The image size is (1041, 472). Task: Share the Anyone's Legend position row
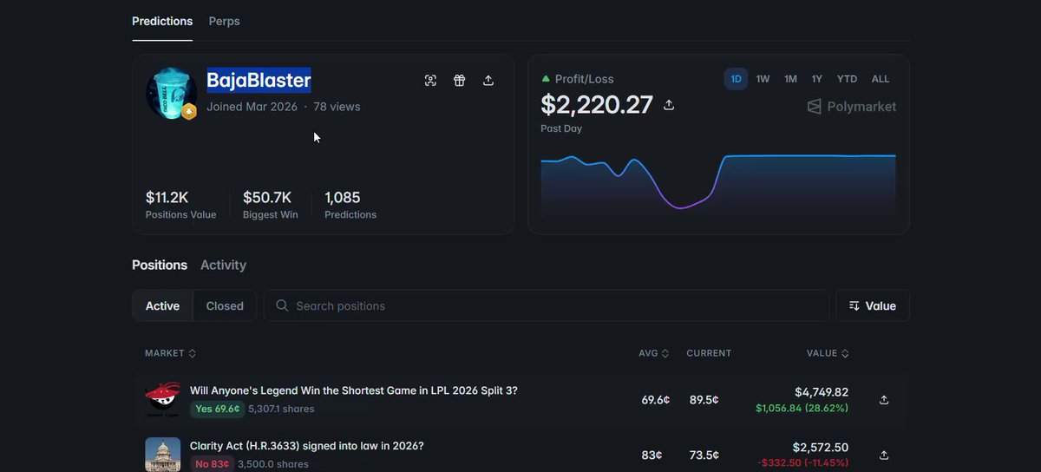884,400
